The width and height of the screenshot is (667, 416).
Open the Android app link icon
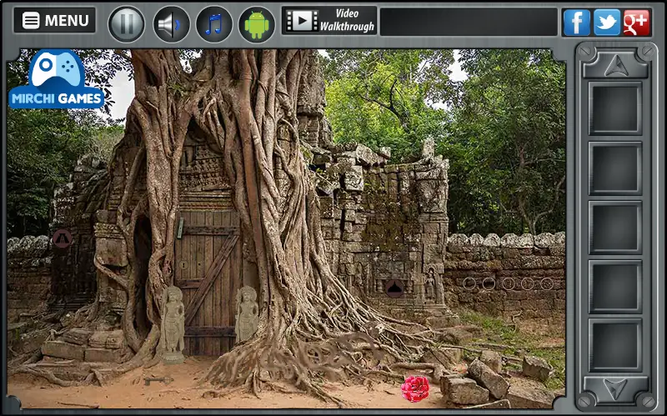[x=257, y=24]
